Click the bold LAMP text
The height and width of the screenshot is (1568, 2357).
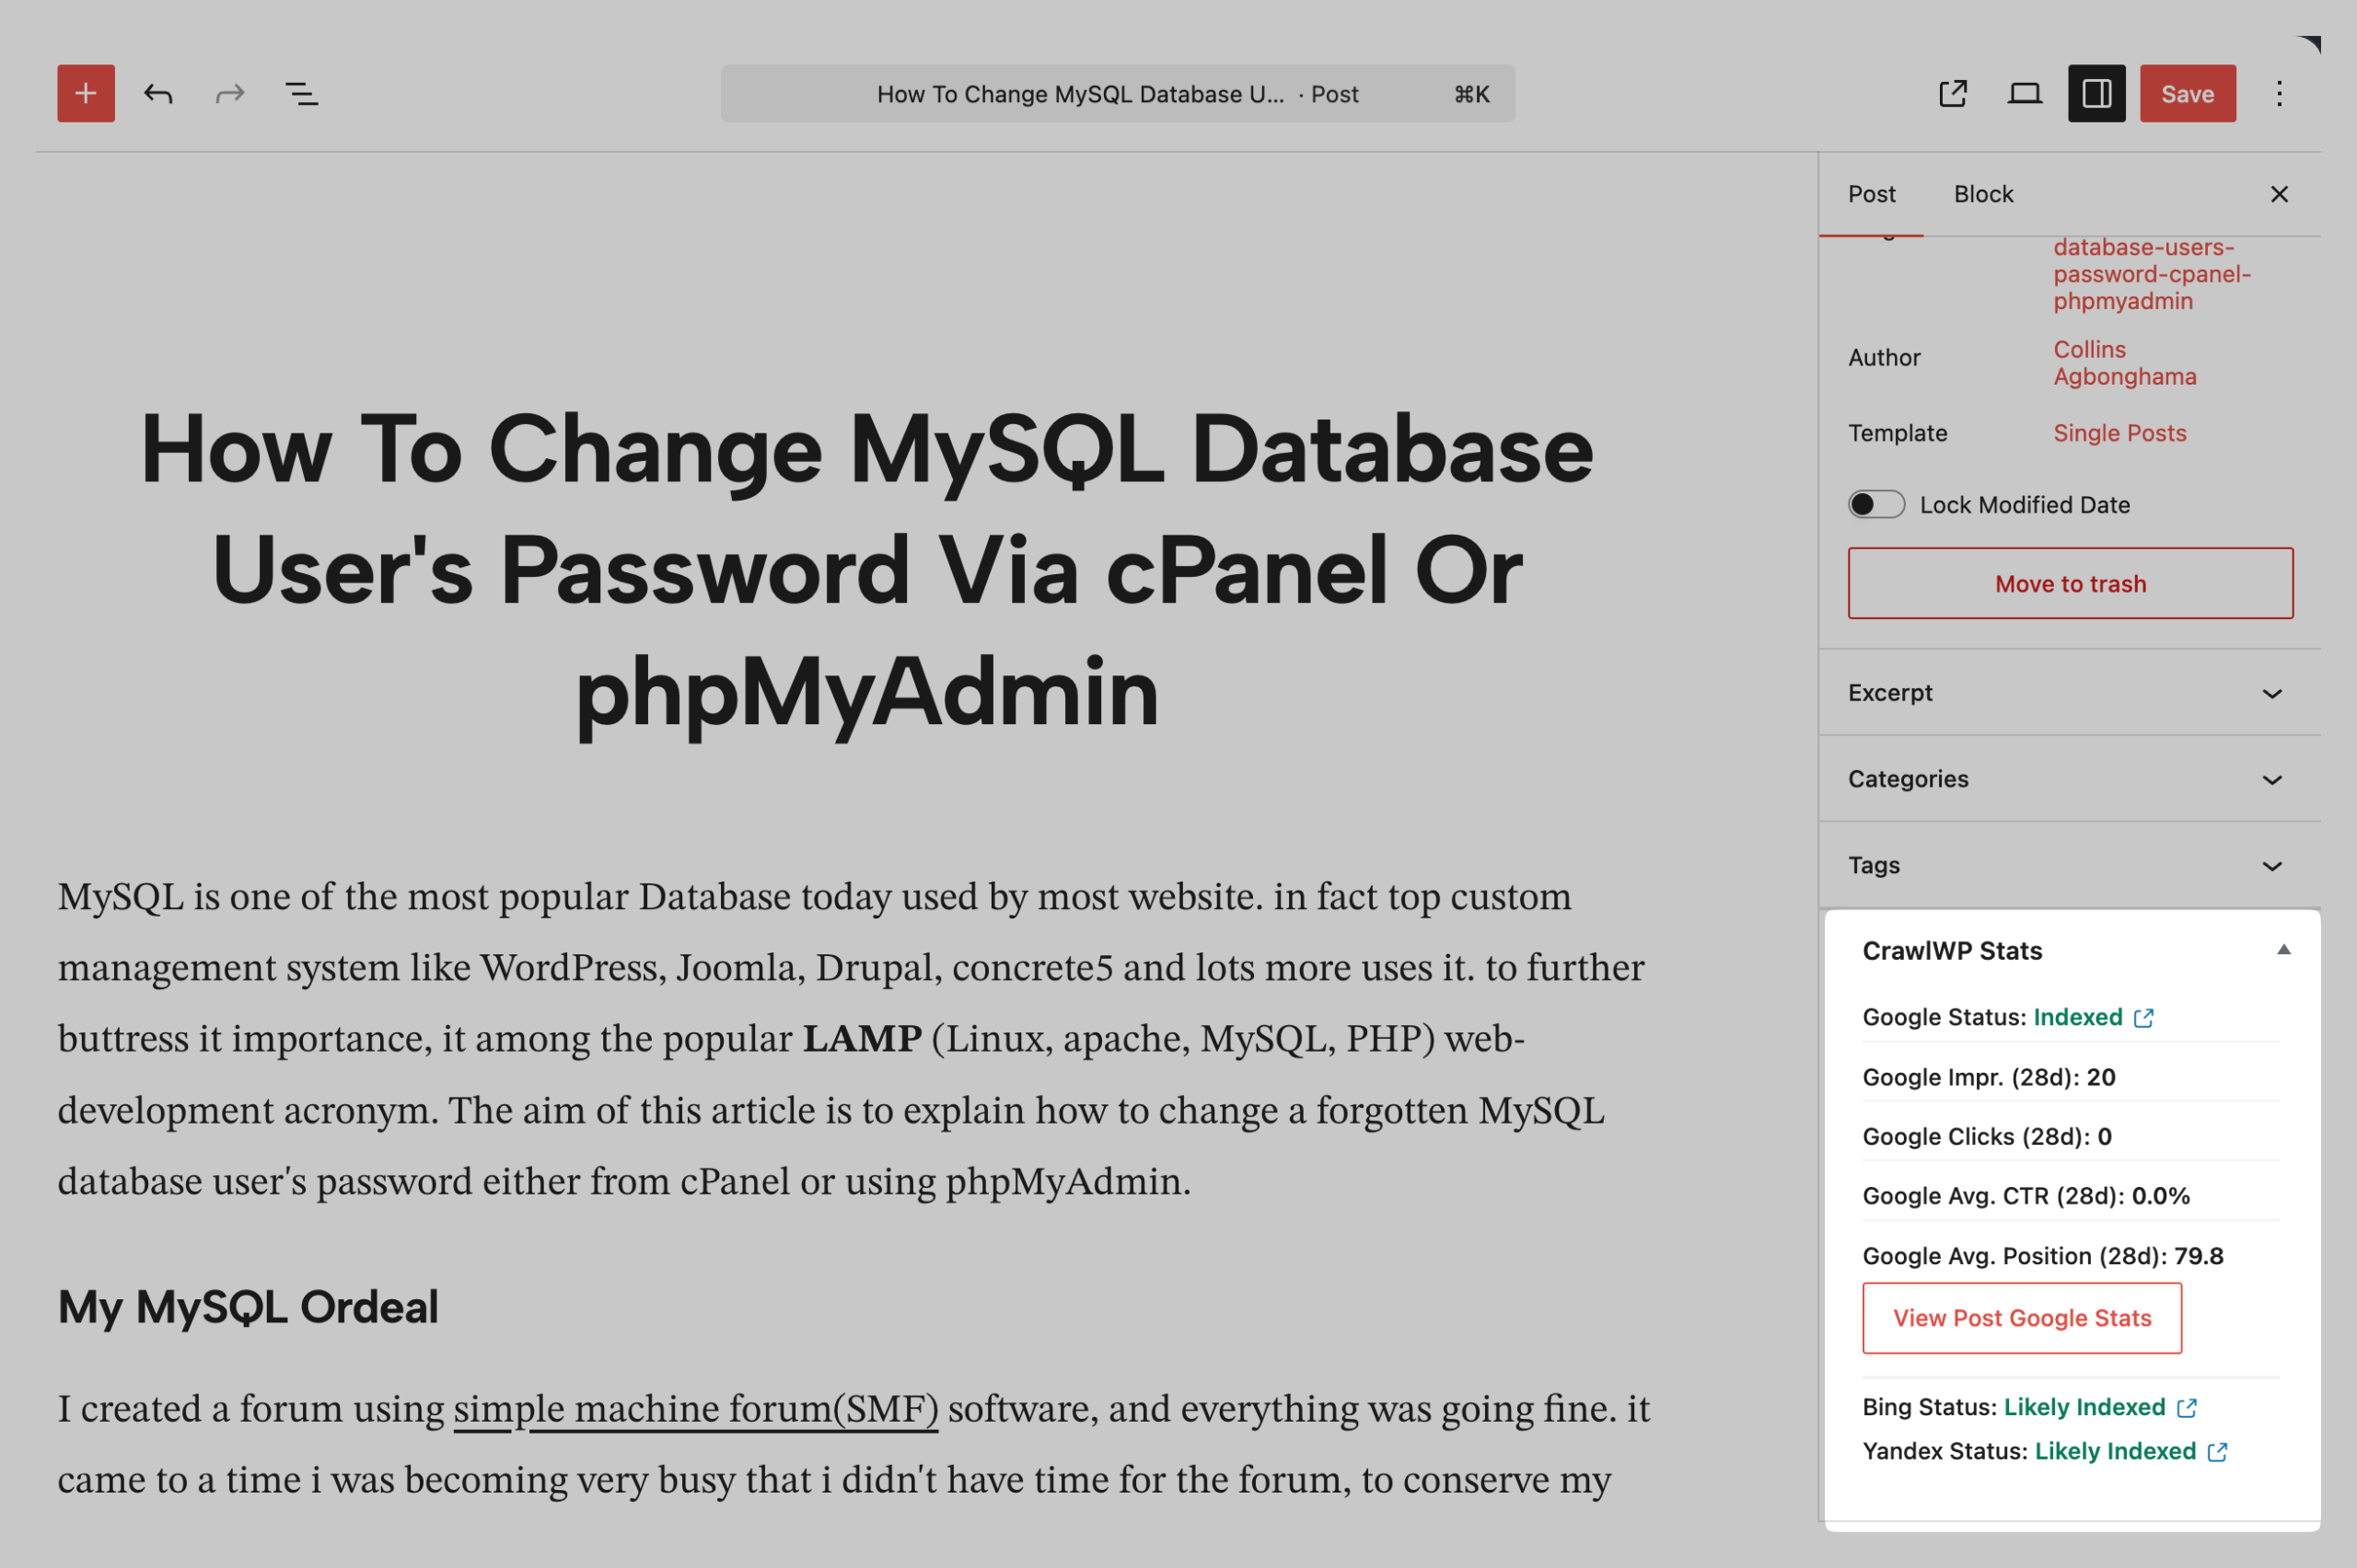pos(863,1038)
